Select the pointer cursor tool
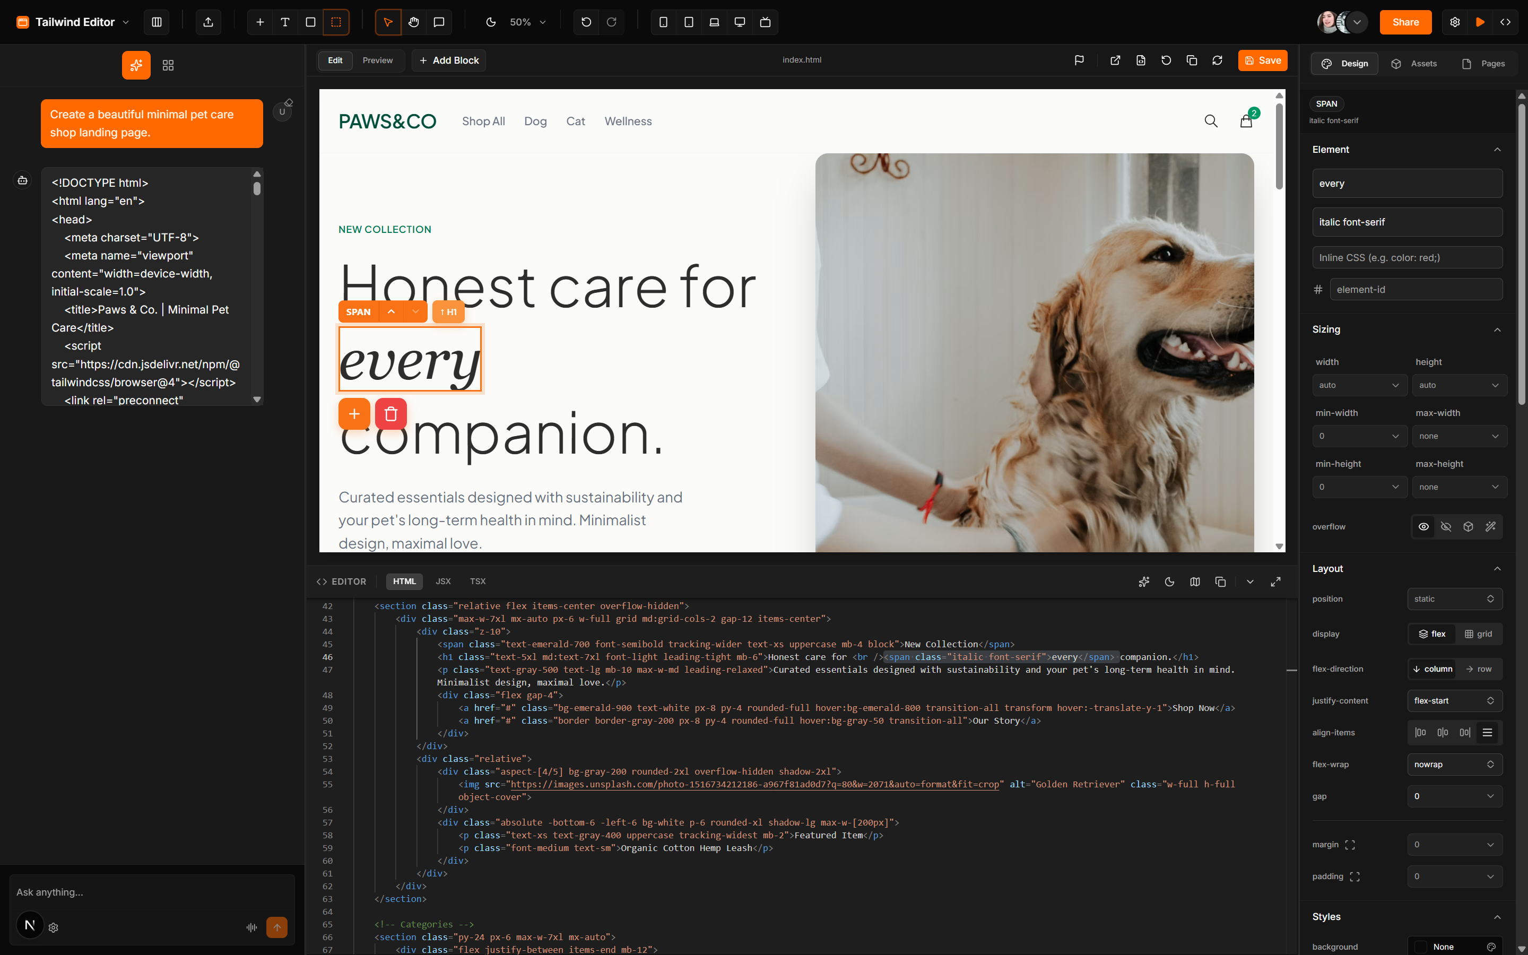1528x955 pixels. pyautogui.click(x=388, y=22)
